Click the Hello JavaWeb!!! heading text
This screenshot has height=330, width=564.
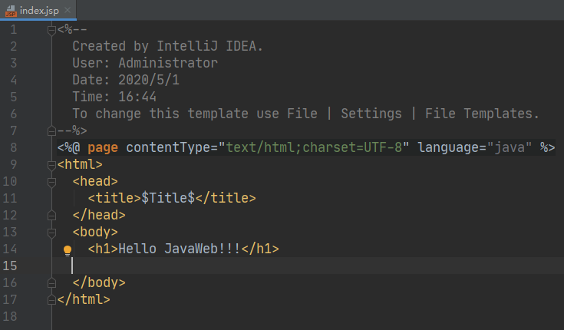pyautogui.click(x=180, y=249)
